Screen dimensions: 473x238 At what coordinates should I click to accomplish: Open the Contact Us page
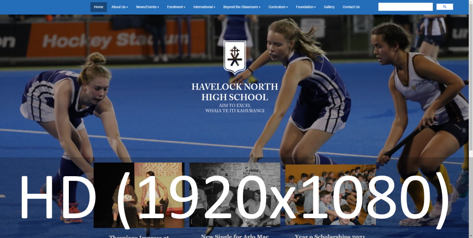click(351, 7)
